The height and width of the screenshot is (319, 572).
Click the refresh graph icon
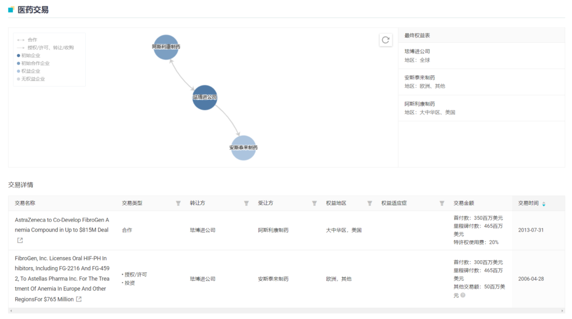(x=386, y=40)
